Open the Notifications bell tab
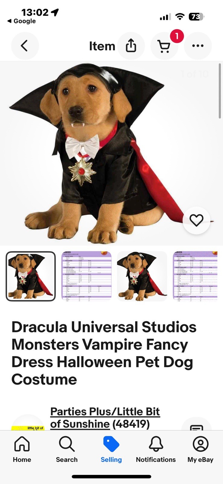The width and height of the screenshot is (223, 484). coord(156,450)
